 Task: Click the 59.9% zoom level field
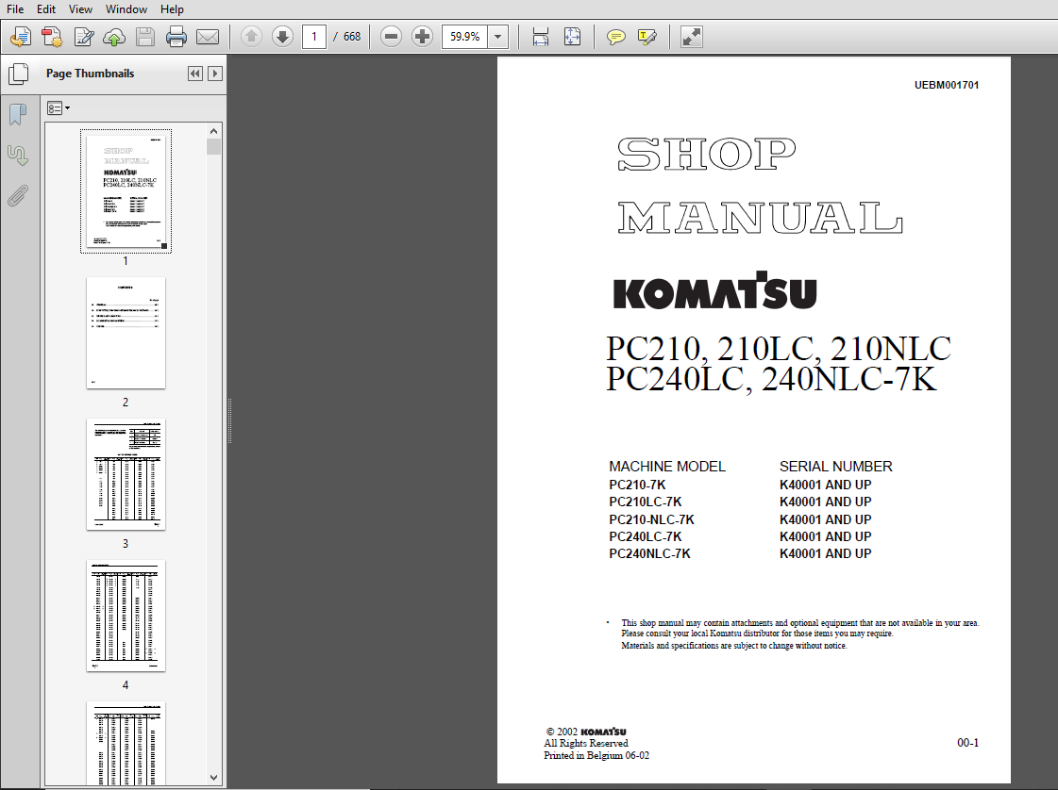coord(465,37)
